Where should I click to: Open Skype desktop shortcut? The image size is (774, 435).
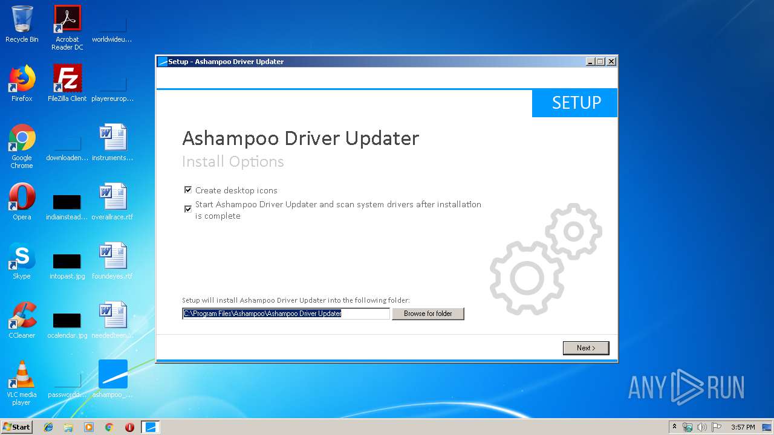[x=22, y=261]
